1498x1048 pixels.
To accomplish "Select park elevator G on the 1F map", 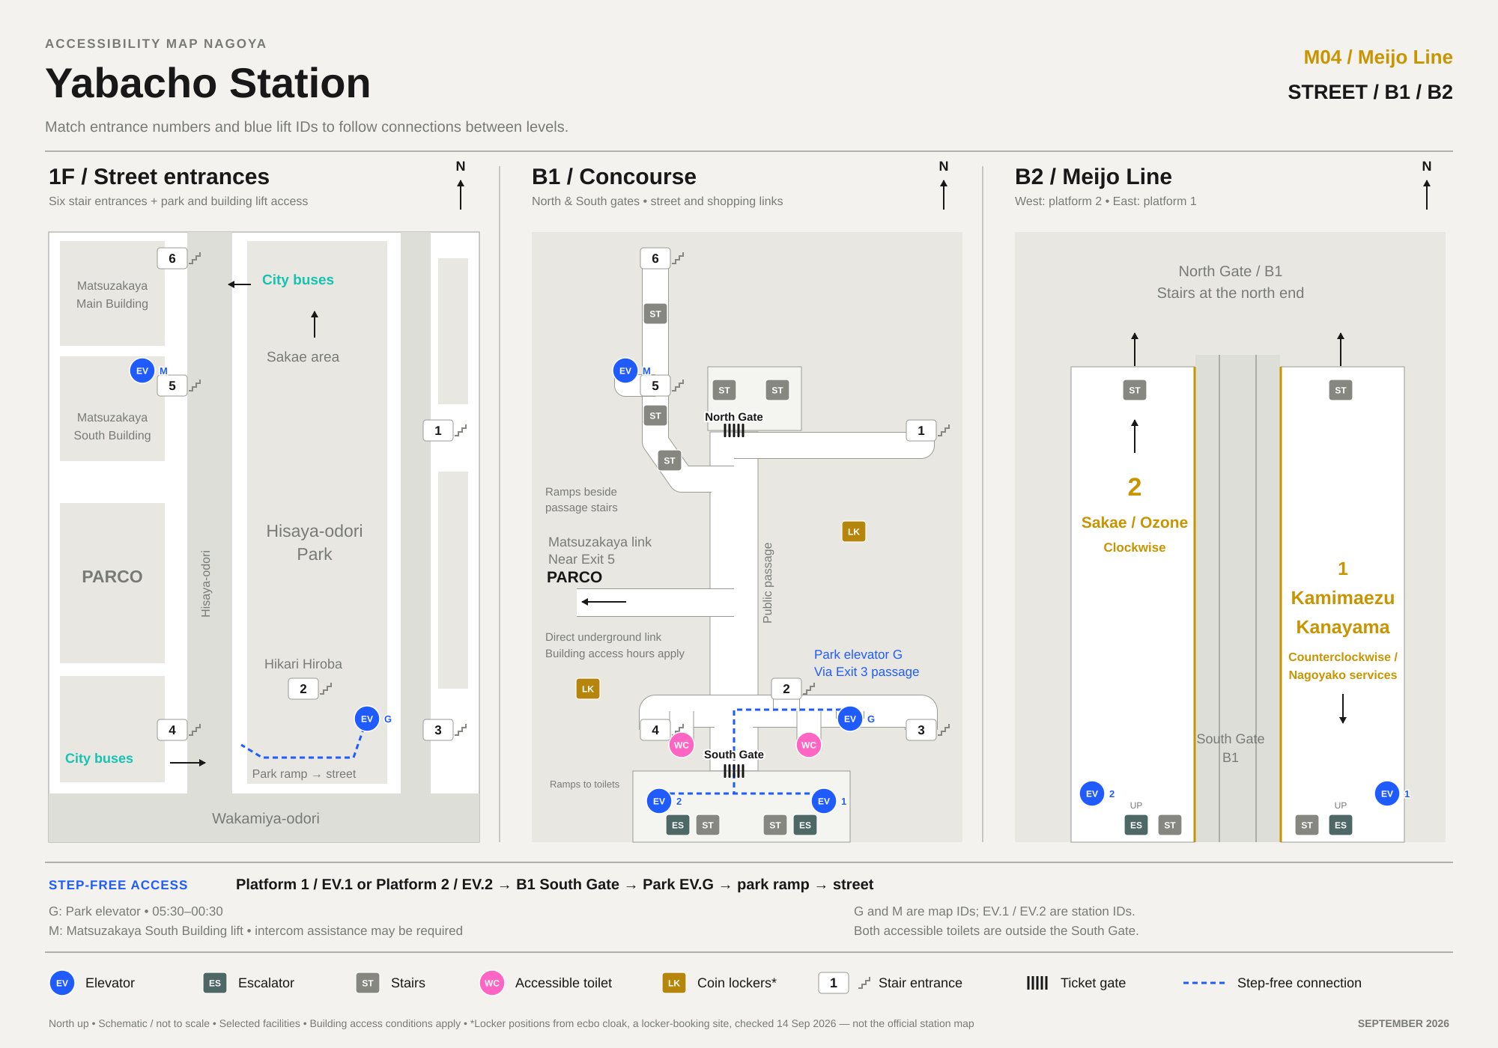I will [367, 719].
